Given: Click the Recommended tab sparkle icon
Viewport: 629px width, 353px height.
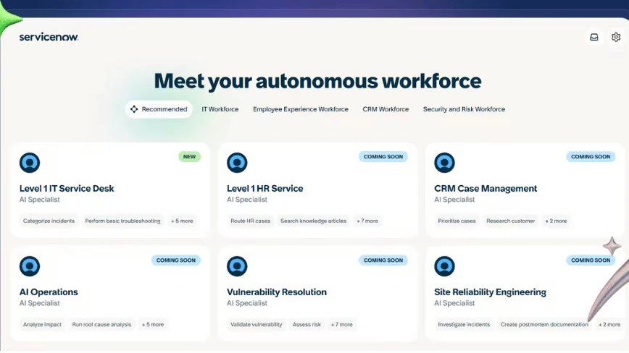Looking at the screenshot, I should tap(134, 109).
